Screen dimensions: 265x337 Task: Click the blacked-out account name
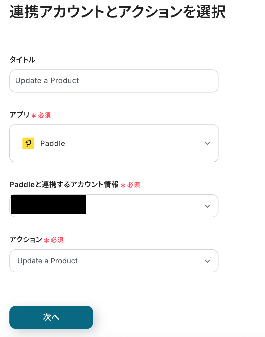point(48,205)
